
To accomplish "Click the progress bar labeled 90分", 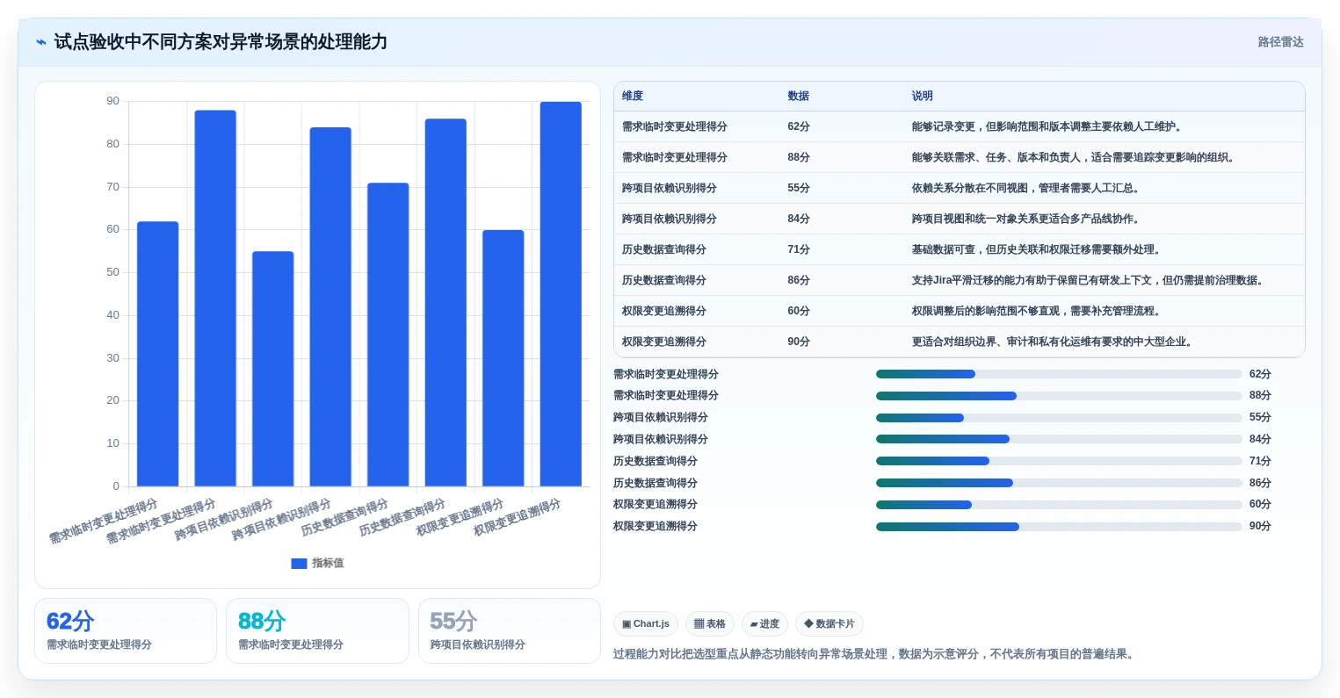I will click(x=1059, y=527).
